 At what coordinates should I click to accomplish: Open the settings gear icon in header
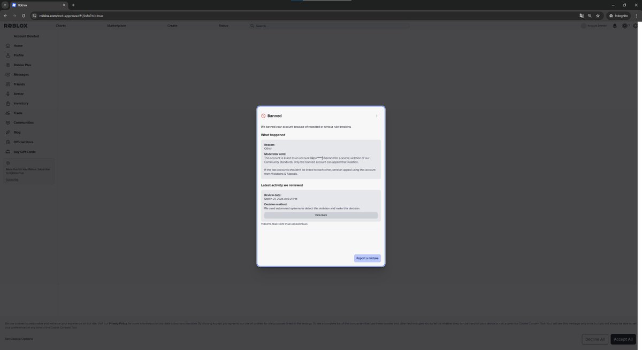(x=635, y=26)
